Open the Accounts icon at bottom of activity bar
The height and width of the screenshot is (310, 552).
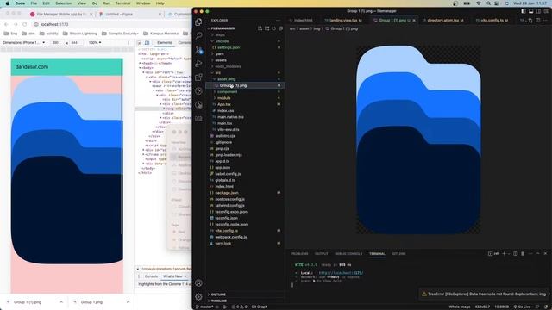point(198,283)
